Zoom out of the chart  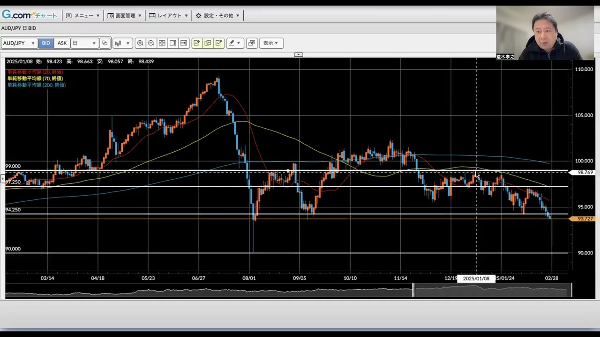pos(151,43)
